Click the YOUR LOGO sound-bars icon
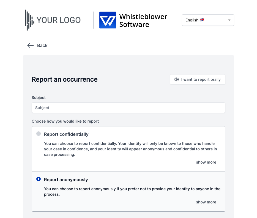The image size is (257, 218). (29, 20)
